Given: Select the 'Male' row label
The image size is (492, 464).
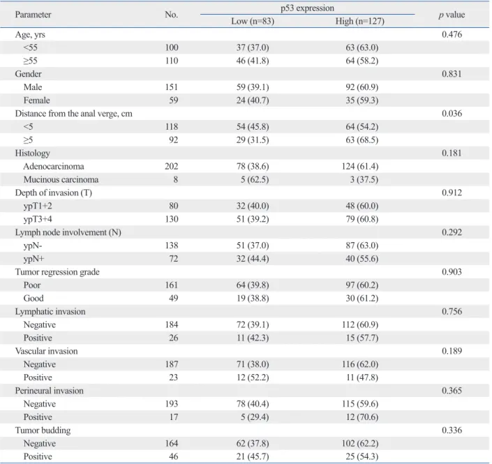Looking at the screenshot, I should (x=33, y=87).
